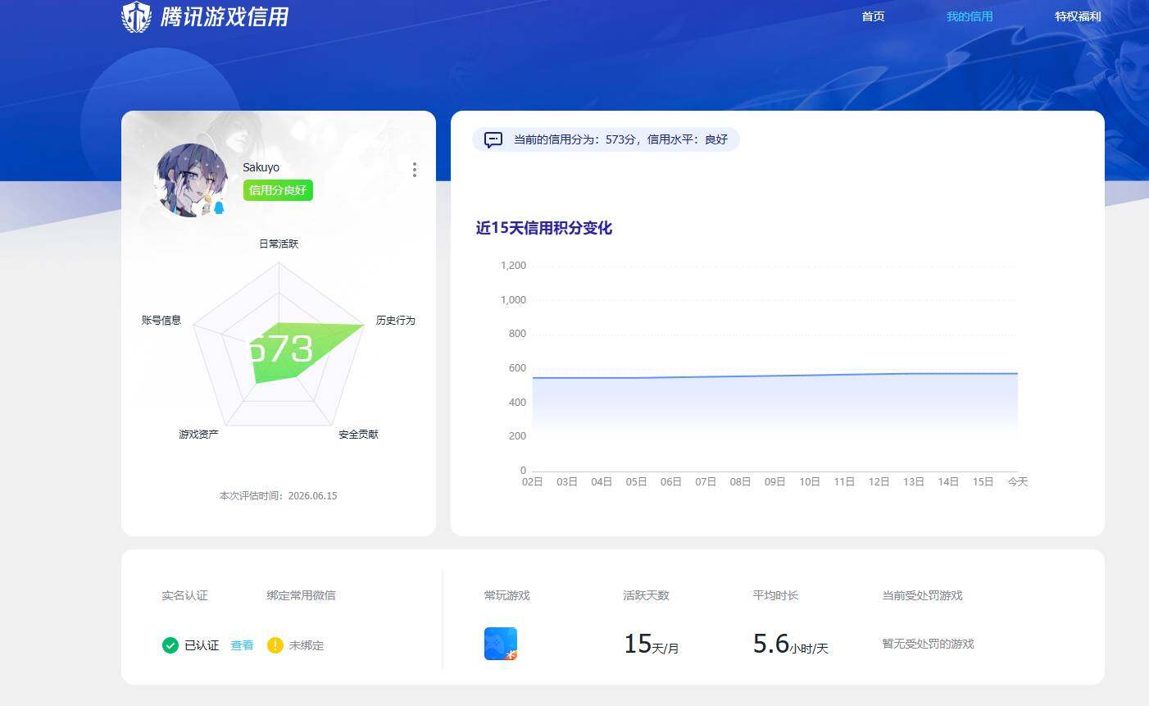The height and width of the screenshot is (706, 1149).
Task: Click the yellow unbound warning icon
Action: click(x=275, y=645)
